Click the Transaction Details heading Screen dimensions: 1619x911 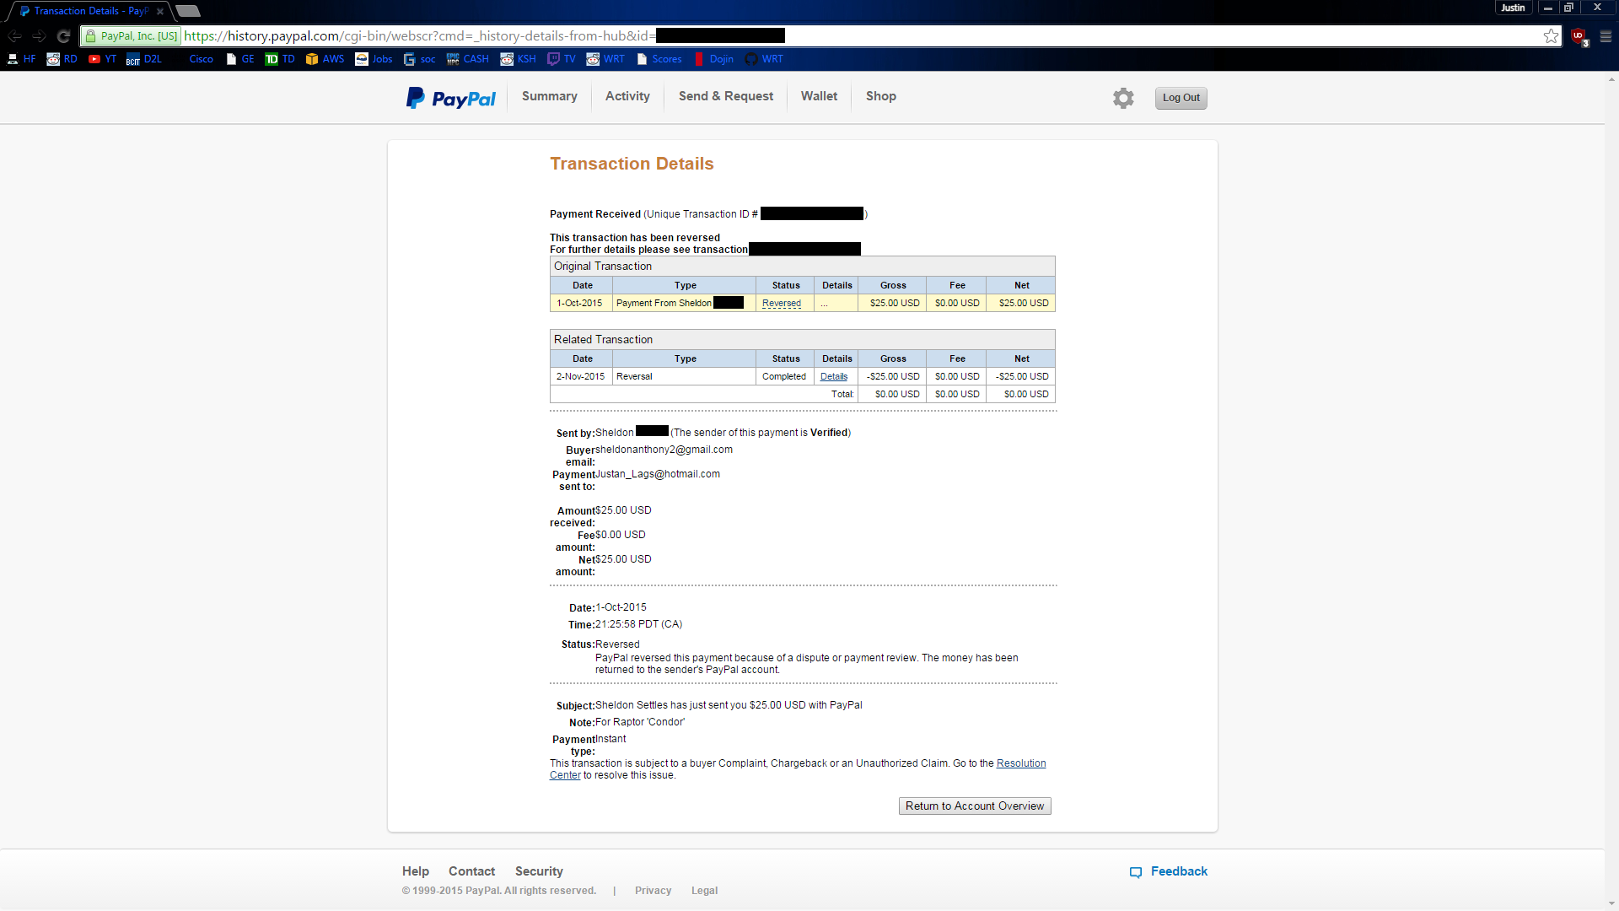[632, 164]
